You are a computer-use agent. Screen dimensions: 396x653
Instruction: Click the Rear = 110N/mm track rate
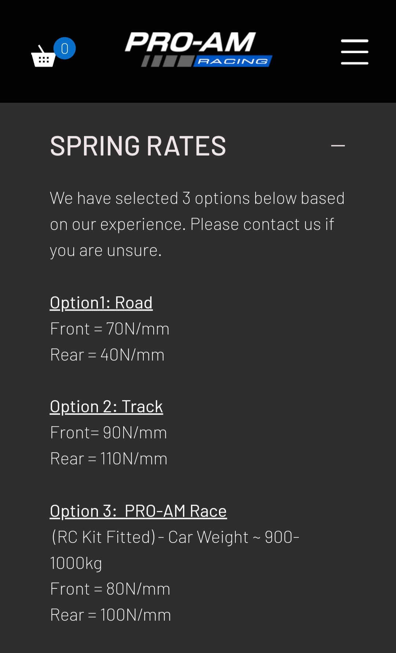pyautogui.click(x=109, y=459)
